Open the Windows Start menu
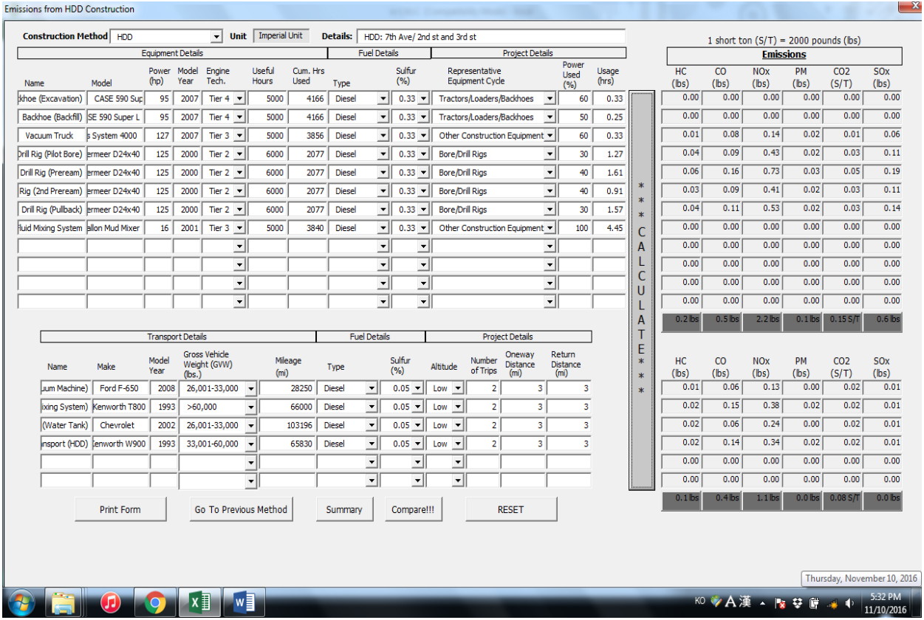 [21, 603]
